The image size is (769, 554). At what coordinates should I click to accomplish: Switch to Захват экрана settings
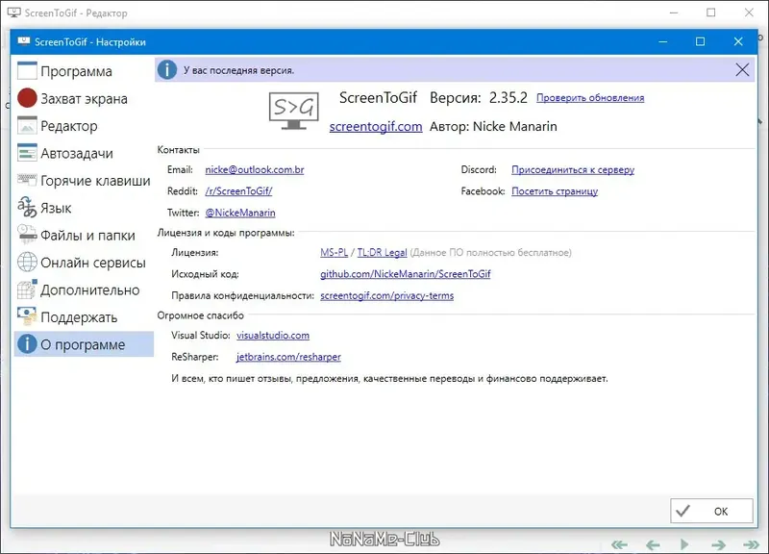(x=84, y=98)
